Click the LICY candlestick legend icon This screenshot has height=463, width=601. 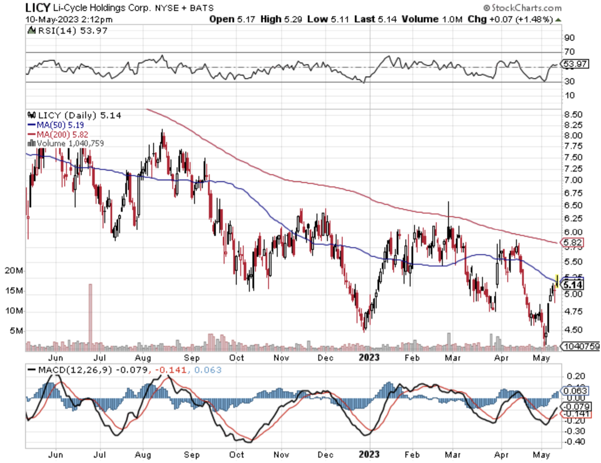(32, 115)
